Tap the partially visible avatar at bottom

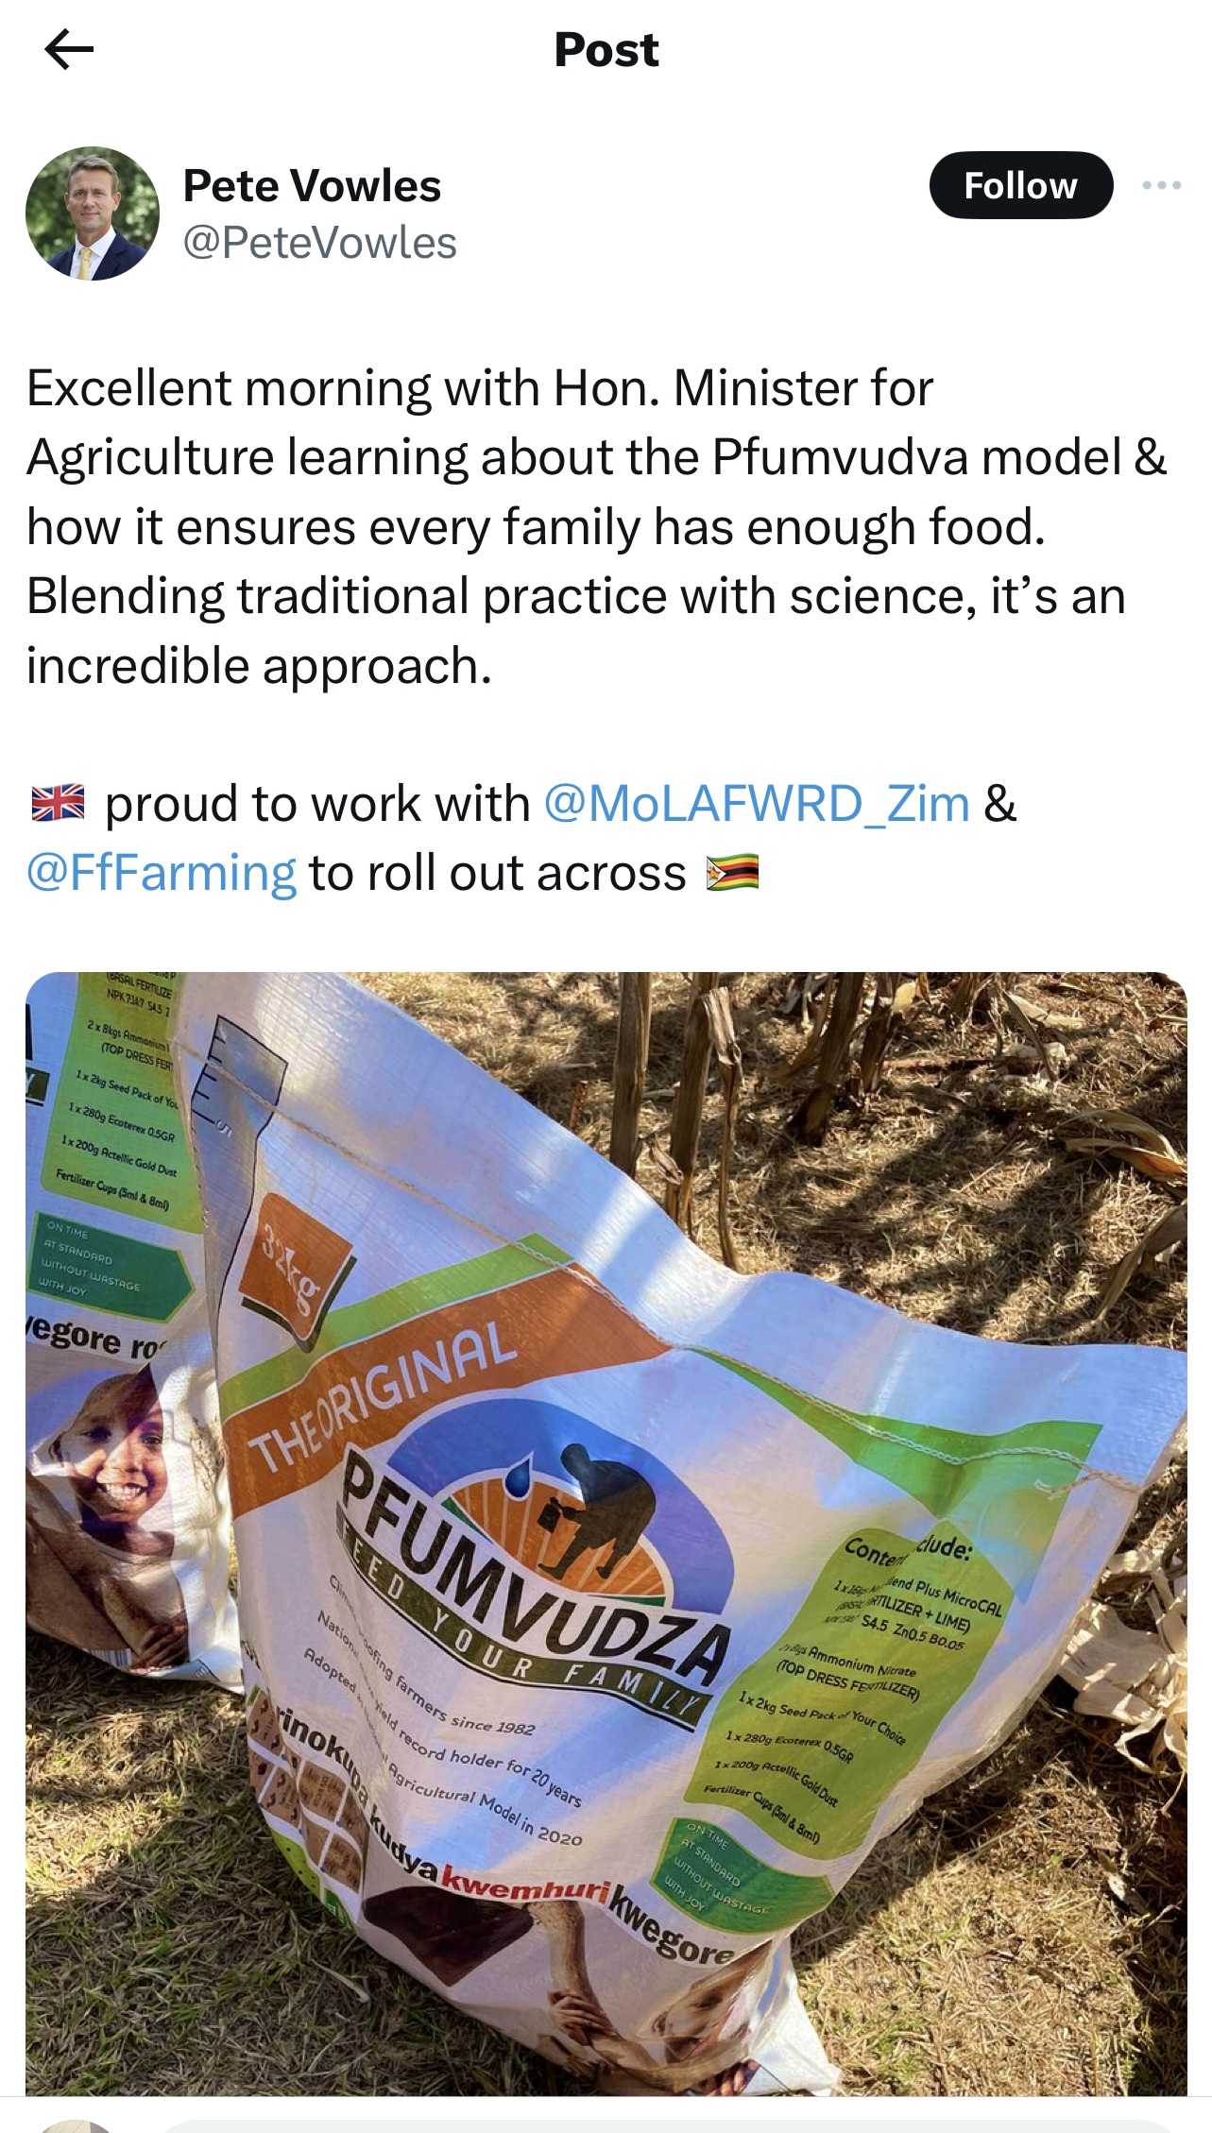pyautogui.click(x=77, y=2125)
